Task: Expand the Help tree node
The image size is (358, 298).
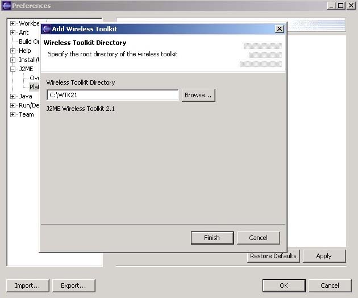Action: tap(13, 51)
